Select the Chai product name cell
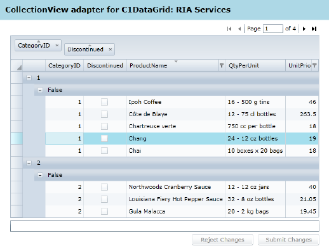 click(x=176, y=151)
